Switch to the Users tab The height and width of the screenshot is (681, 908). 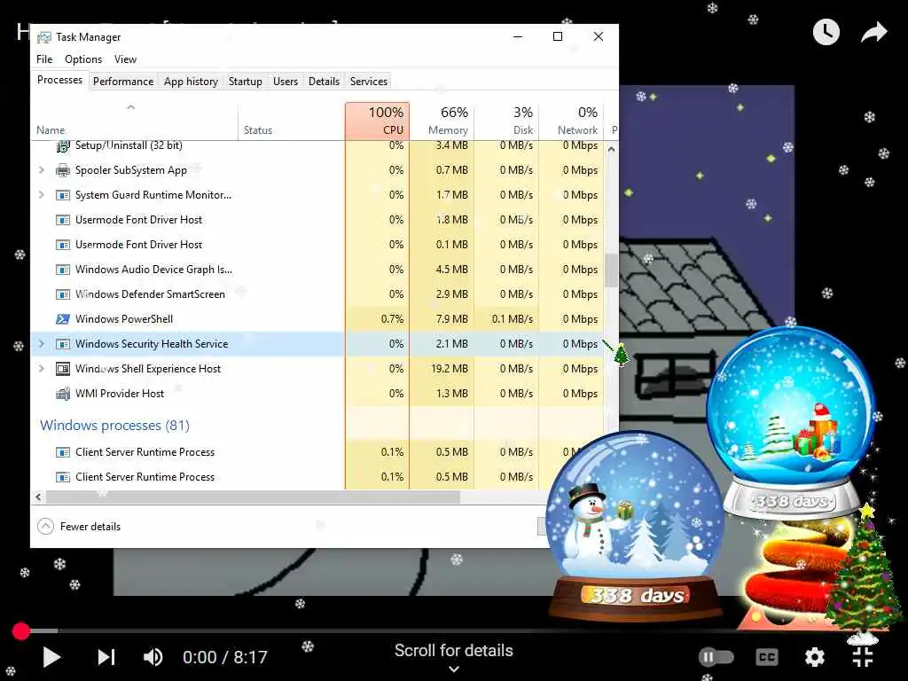point(286,81)
